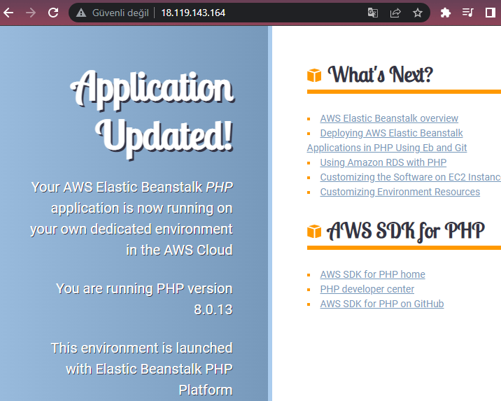This screenshot has height=401, width=501.
Task: Click the orange box icon beside What's Next
Action: coord(314,76)
